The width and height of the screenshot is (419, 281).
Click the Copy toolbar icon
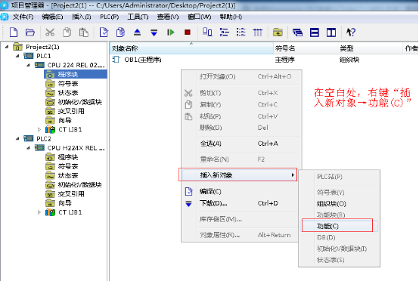point(67,32)
